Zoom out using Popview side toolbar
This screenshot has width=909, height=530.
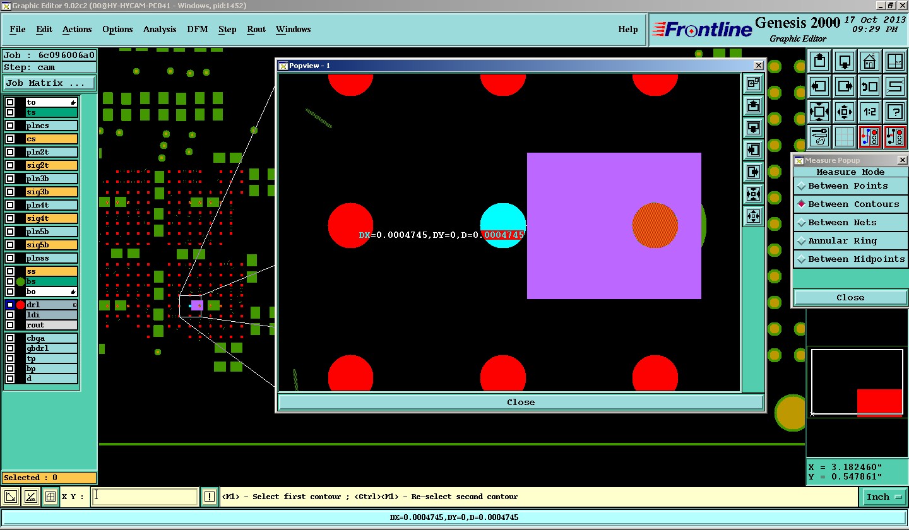[x=753, y=216]
